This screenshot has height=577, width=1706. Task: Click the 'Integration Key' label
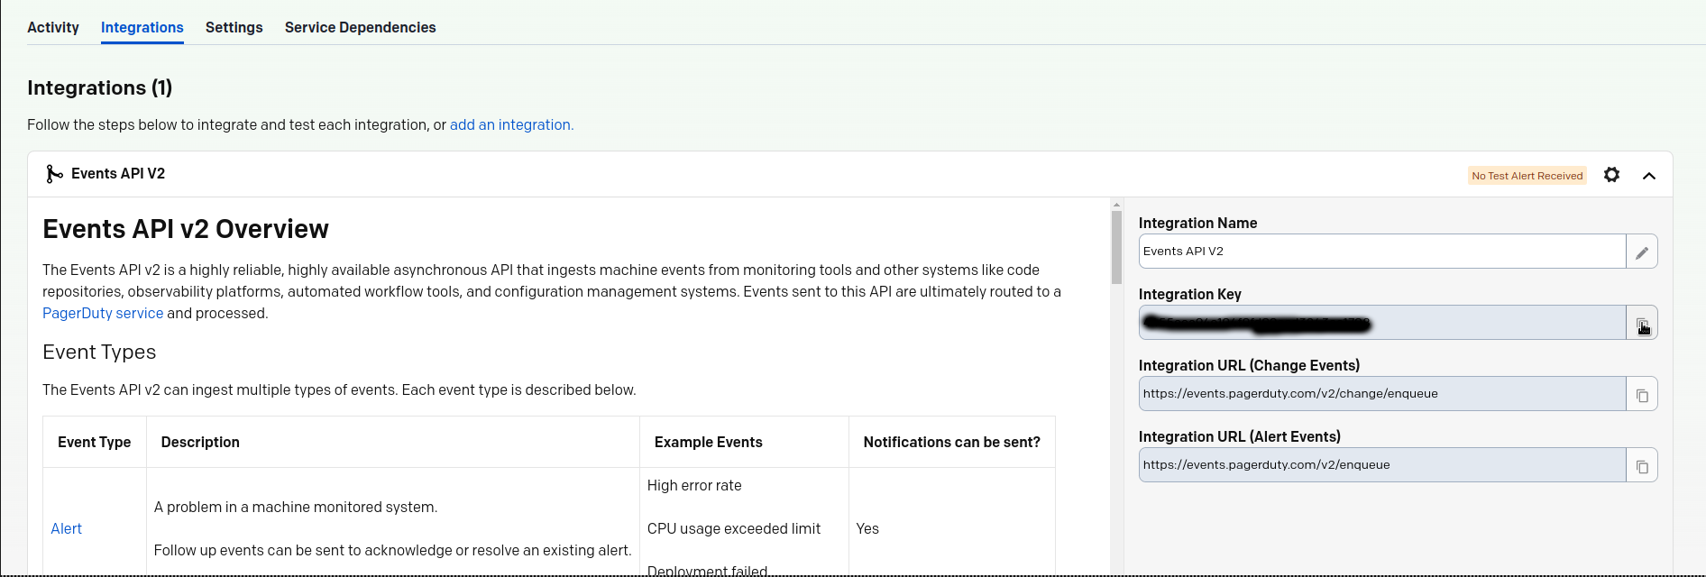coord(1190,294)
